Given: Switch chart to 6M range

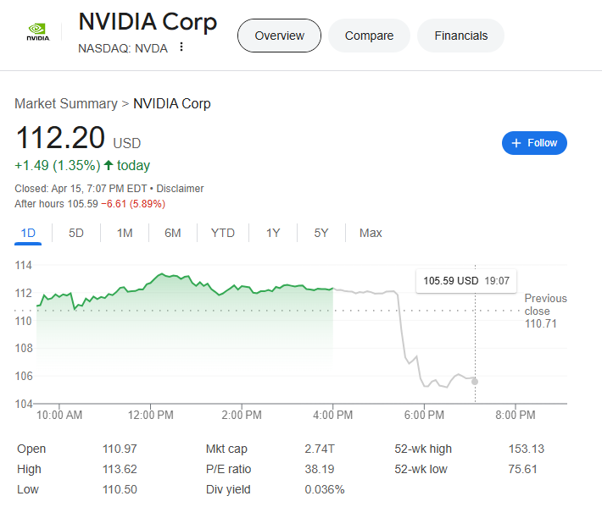Looking at the screenshot, I should pyautogui.click(x=173, y=233).
